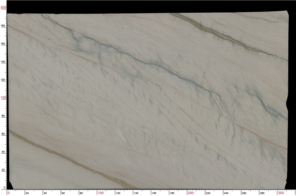The height and width of the screenshot is (196, 296).
Task: Click the 180 label on the left ruler
Action: (3, 25)
